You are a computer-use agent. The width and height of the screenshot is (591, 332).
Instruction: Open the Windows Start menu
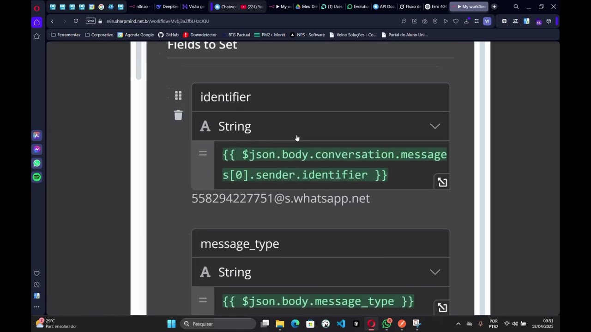coord(171,324)
